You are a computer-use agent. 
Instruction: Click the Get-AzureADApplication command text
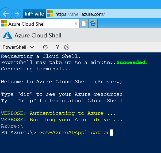click(x=74, y=132)
